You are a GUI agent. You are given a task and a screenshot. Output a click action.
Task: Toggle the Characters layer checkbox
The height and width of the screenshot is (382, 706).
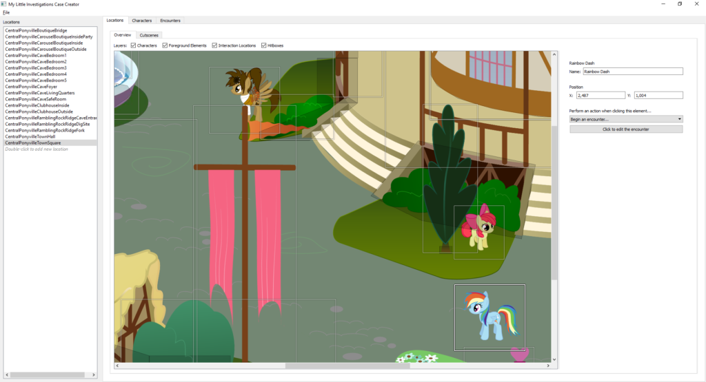(x=133, y=45)
